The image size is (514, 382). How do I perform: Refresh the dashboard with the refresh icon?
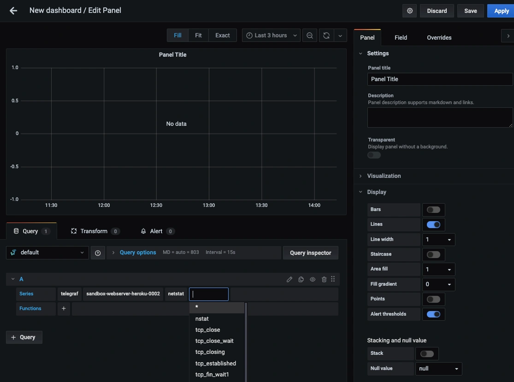coord(326,35)
